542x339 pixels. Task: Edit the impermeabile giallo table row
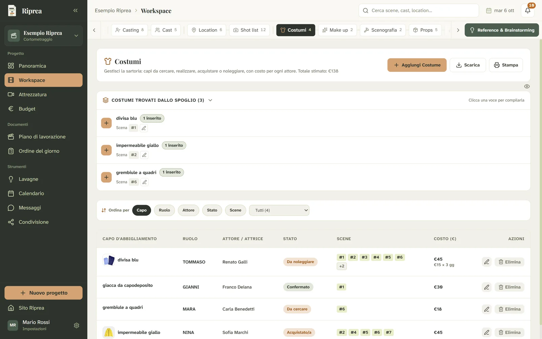(x=486, y=333)
